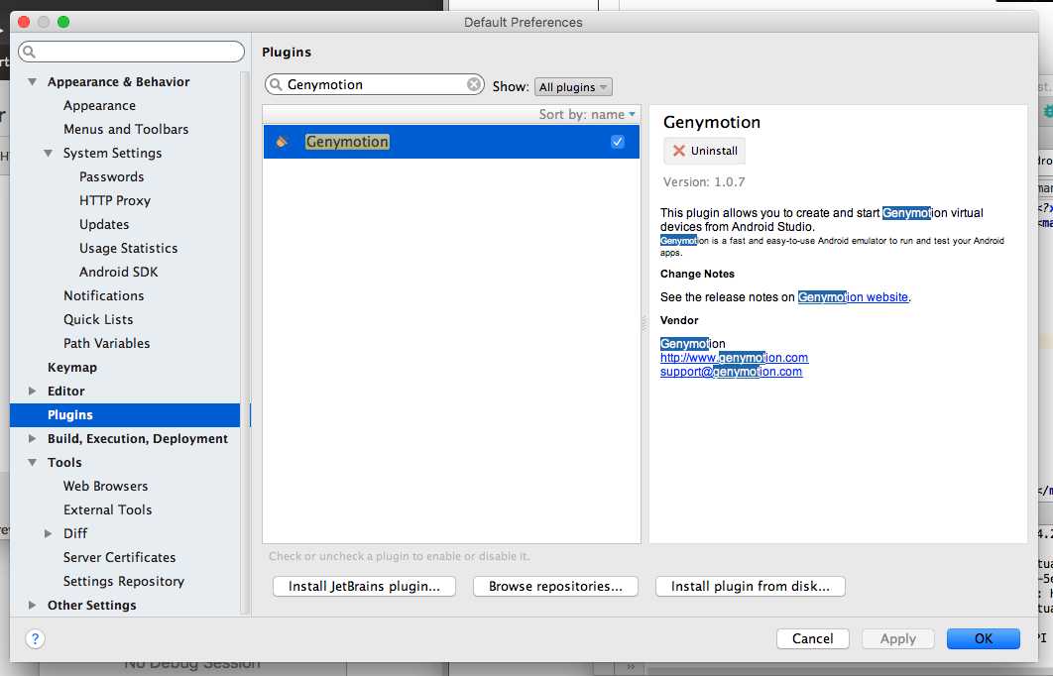
Task: Expand the Diff settings node
Action: click(x=48, y=533)
